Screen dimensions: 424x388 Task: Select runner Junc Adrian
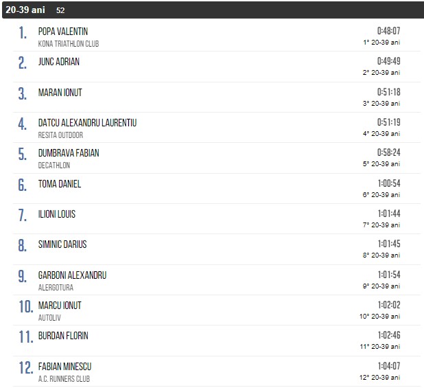pos(59,62)
